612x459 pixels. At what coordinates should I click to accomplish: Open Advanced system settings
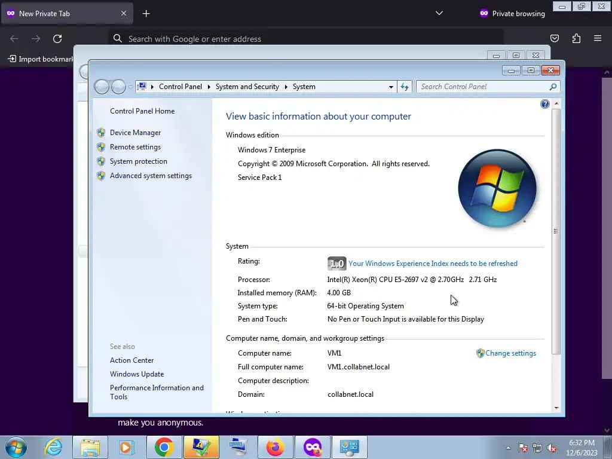pos(151,176)
